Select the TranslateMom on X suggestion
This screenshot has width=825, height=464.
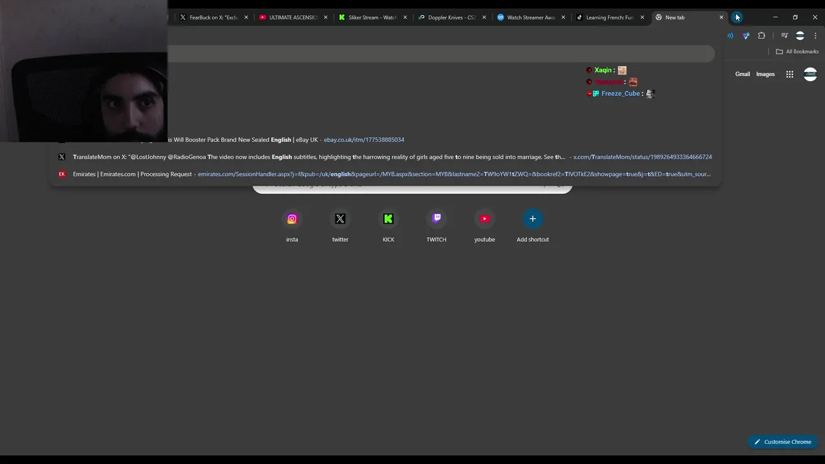tap(385, 157)
